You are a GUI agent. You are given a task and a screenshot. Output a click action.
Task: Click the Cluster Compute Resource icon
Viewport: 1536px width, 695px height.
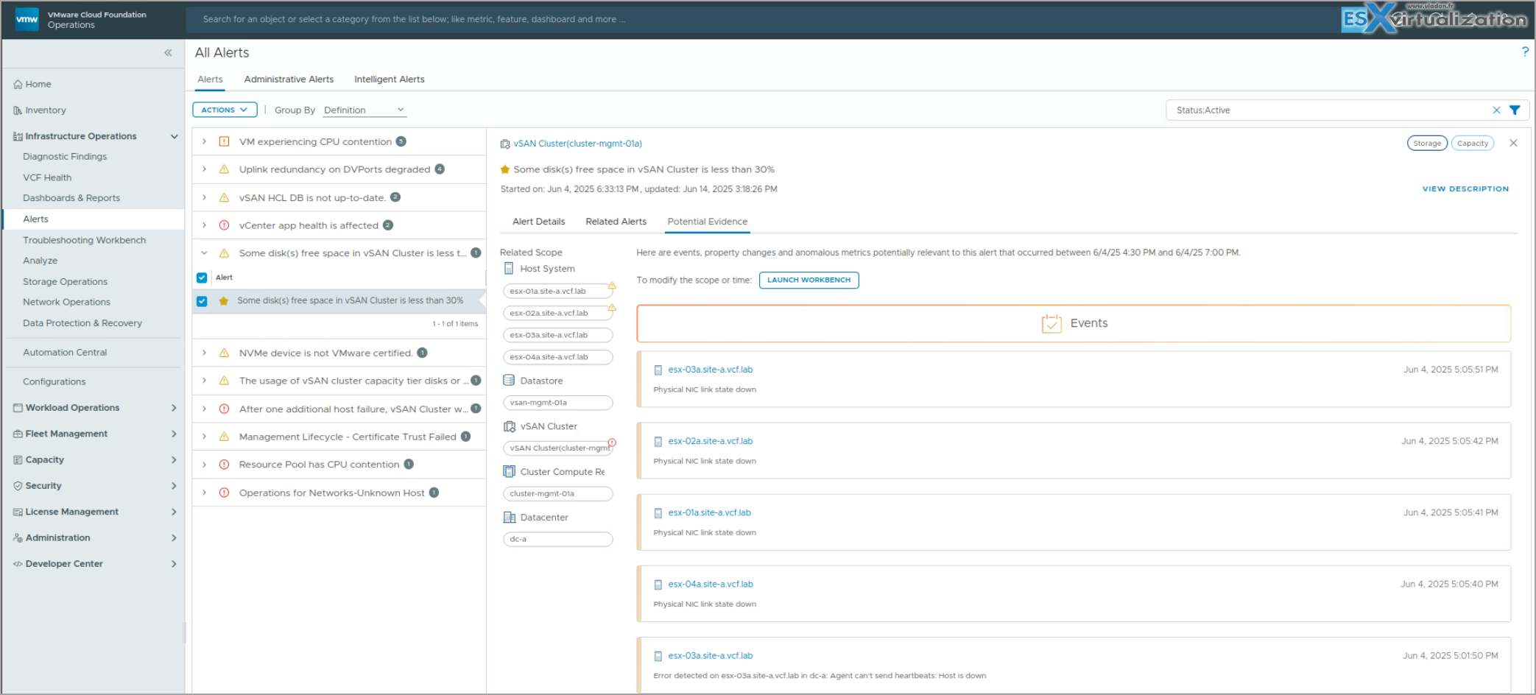point(509,471)
